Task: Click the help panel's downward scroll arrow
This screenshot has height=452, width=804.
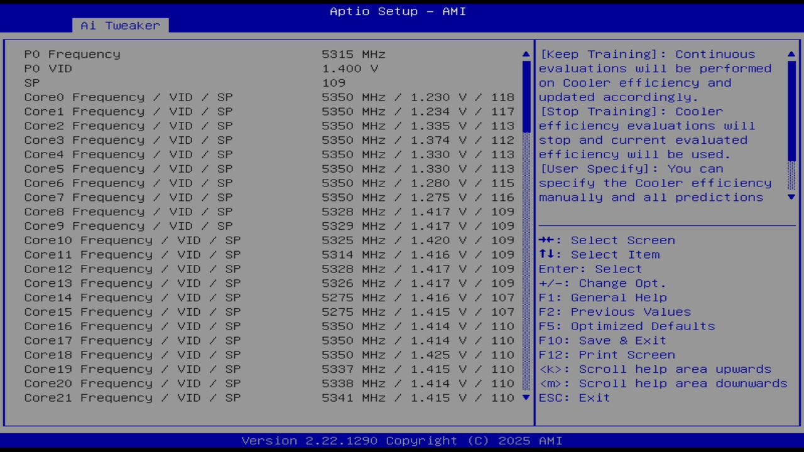Action: [x=791, y=196]
